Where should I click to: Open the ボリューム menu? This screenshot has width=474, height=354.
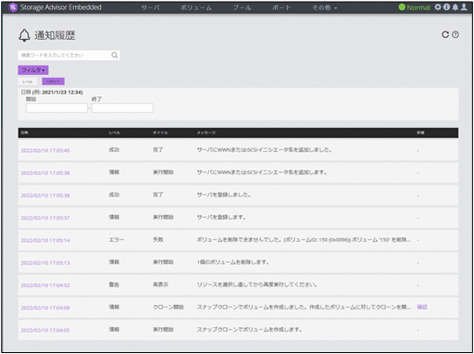[x=196, y=7]
